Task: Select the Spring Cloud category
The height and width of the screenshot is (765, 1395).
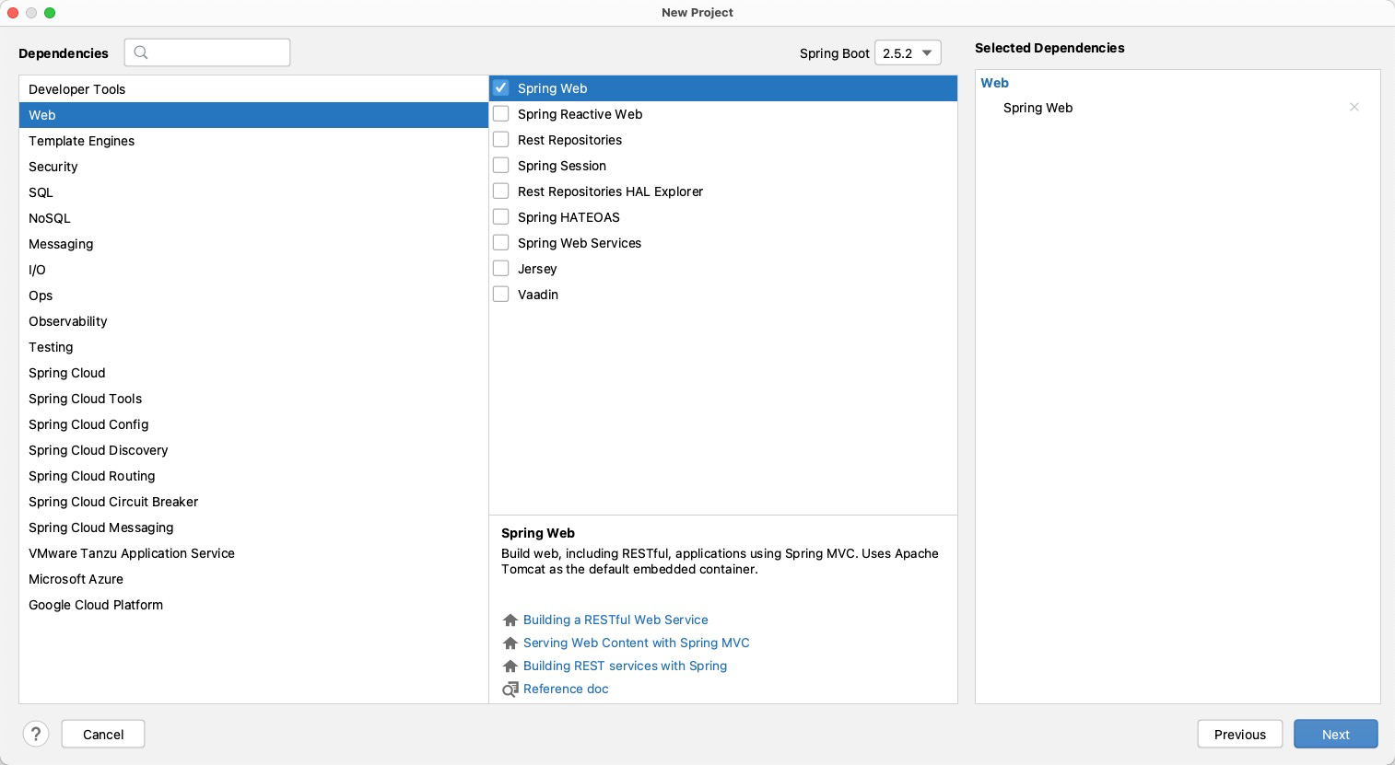Action: tap(253, 373)
